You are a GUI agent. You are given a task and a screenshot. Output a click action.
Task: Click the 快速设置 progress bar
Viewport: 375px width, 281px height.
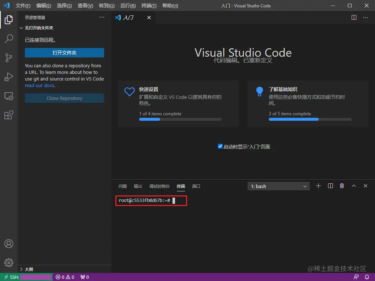[x=180, y=119]
